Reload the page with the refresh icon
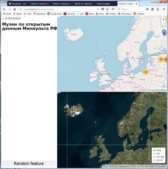The image size is (168, 169). point(113,9)
